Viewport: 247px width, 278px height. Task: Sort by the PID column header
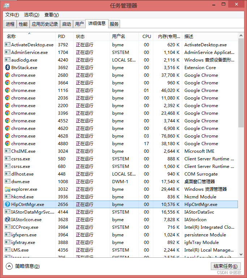pyautogui.click(x=64, y=36)
